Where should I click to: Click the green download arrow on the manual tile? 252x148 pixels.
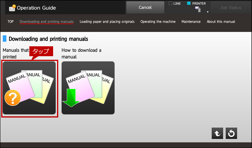[71, 98]
